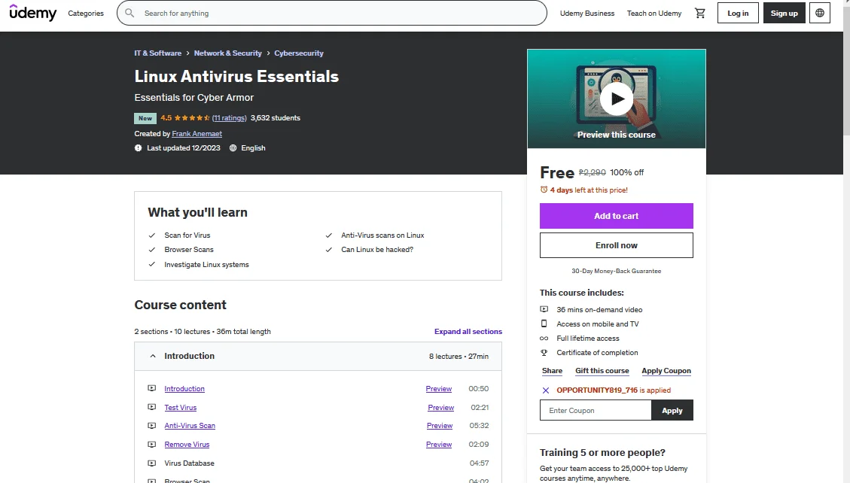Open the shopping cart icon
The image size is (850, 483).
pos(700,13)
